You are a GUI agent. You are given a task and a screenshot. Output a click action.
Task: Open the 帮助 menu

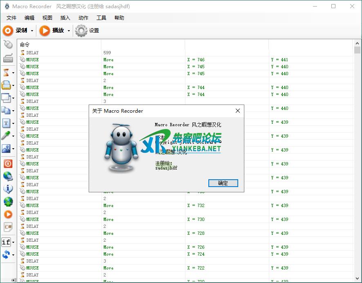point(119,18)
